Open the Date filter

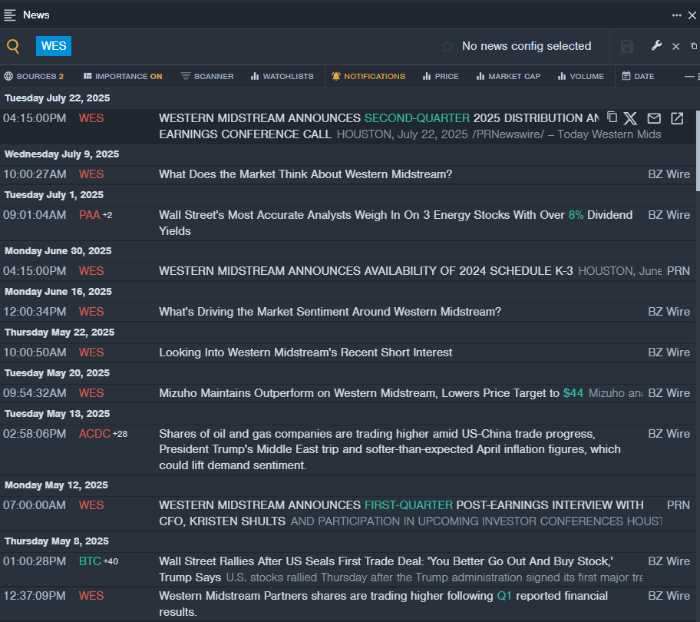click(x=639, y=76)
